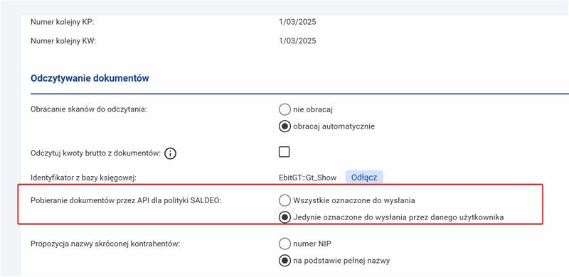Click the Odłącz button

[364, 178]
